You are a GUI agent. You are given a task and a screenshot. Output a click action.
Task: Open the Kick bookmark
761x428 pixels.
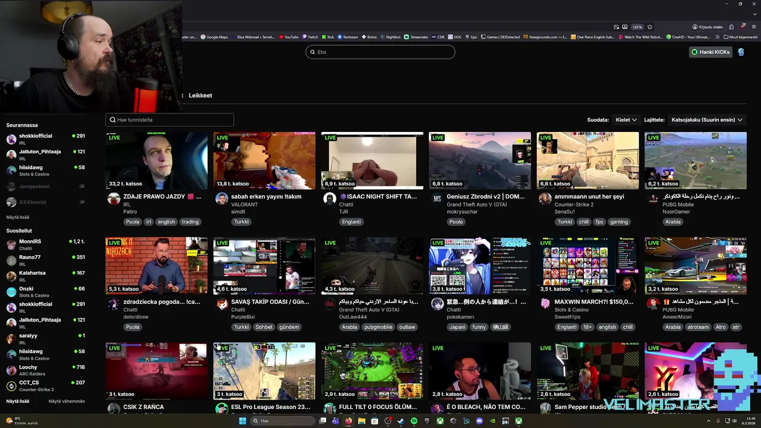(328, 37)
